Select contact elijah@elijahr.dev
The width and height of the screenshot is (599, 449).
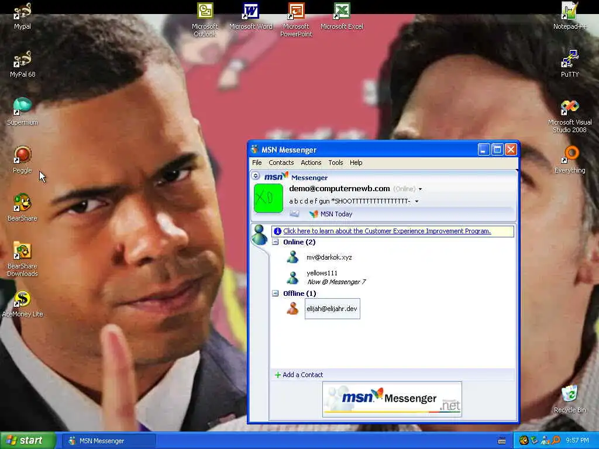[x=332, y=309]
